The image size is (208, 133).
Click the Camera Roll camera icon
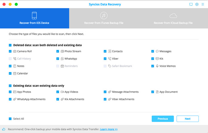[15, 51]
